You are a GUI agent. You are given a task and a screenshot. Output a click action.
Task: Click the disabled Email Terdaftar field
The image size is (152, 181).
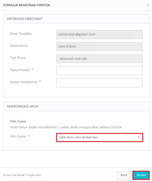[x=99, y=35]
